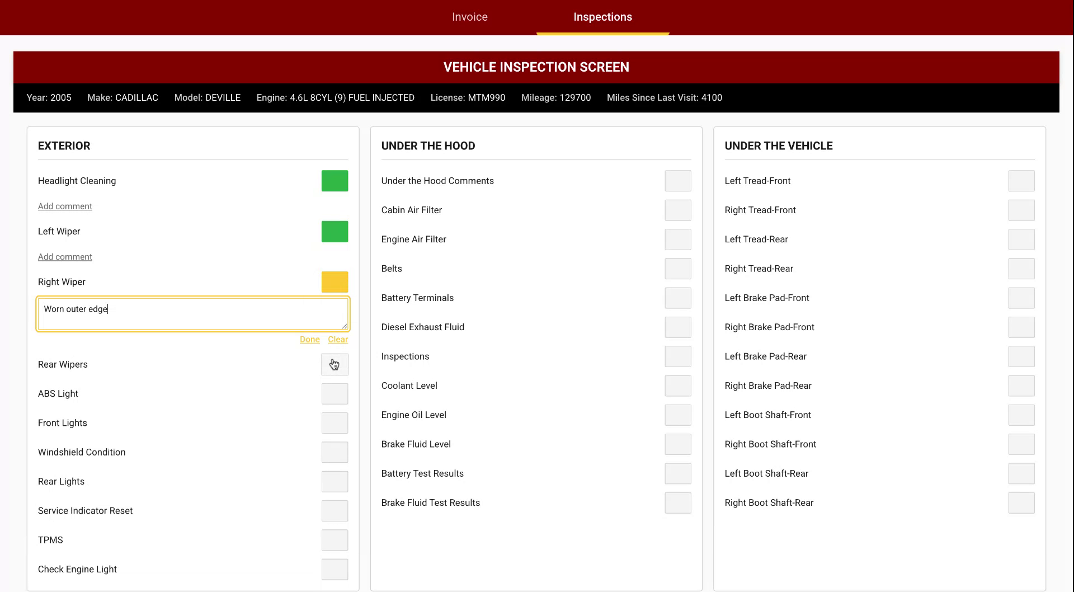Click the yellow Right Wiper status indicator
This screenshot has height=592, width=1074.
tap(334, 281)
